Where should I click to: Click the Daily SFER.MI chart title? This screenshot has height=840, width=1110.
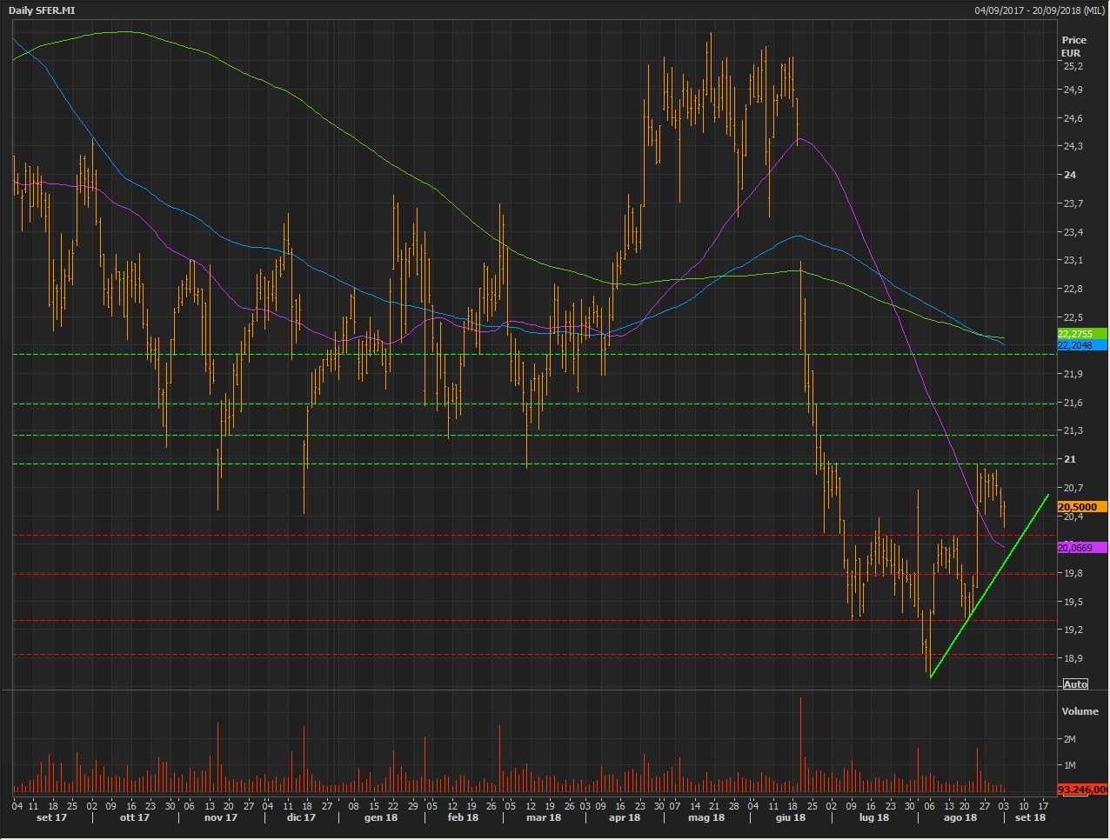[42, 10]
